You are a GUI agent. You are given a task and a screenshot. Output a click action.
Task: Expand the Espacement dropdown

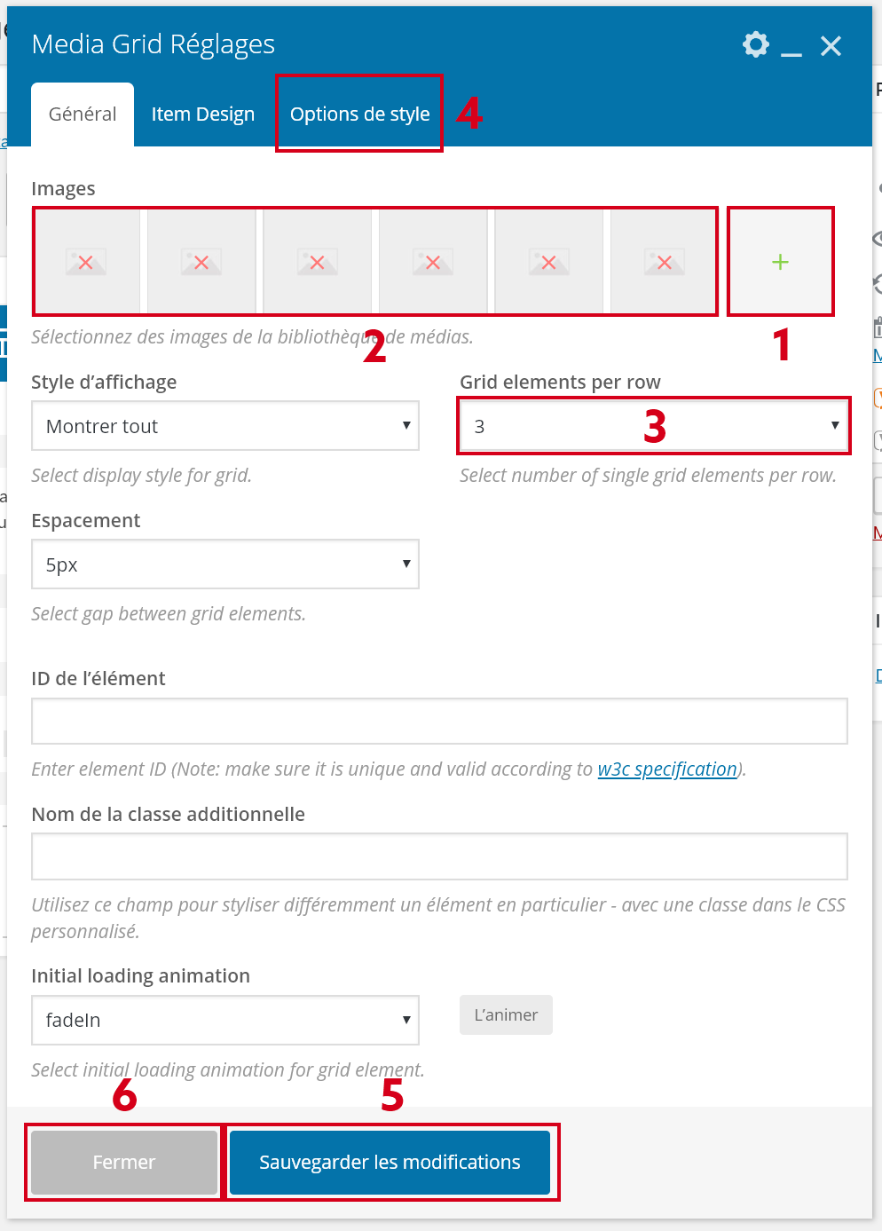pyautogui.click(x=225, y=564)
